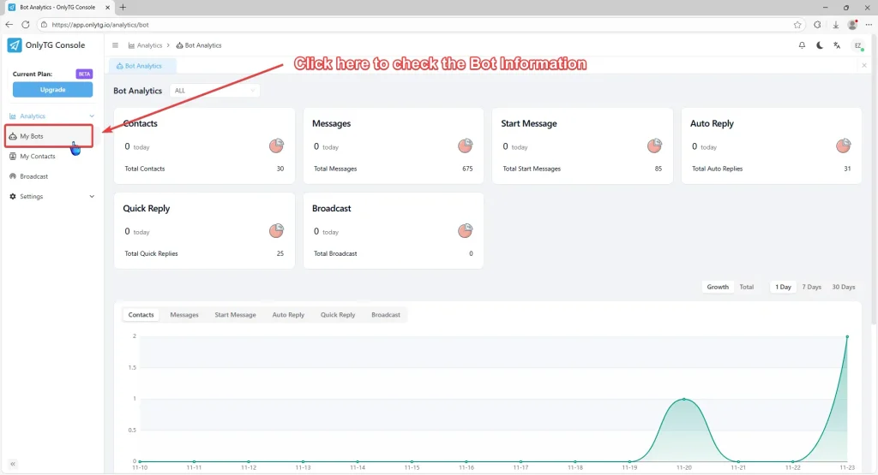Viewport: 878px width, 475px height.
Task: Select the 1 Day range
Action: click(783, 287)
